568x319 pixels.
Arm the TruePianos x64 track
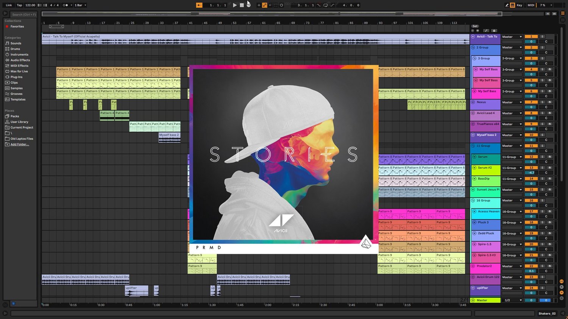549,124
